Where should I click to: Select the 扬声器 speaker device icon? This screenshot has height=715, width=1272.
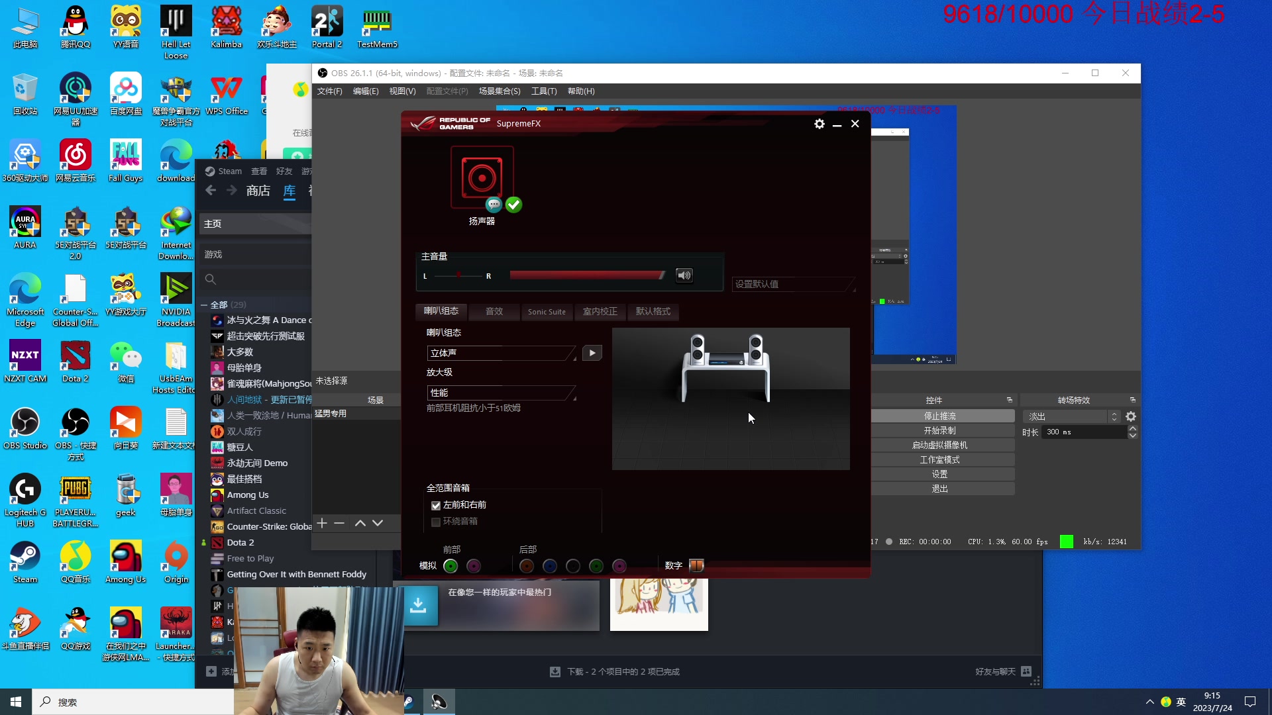point(482,177)
